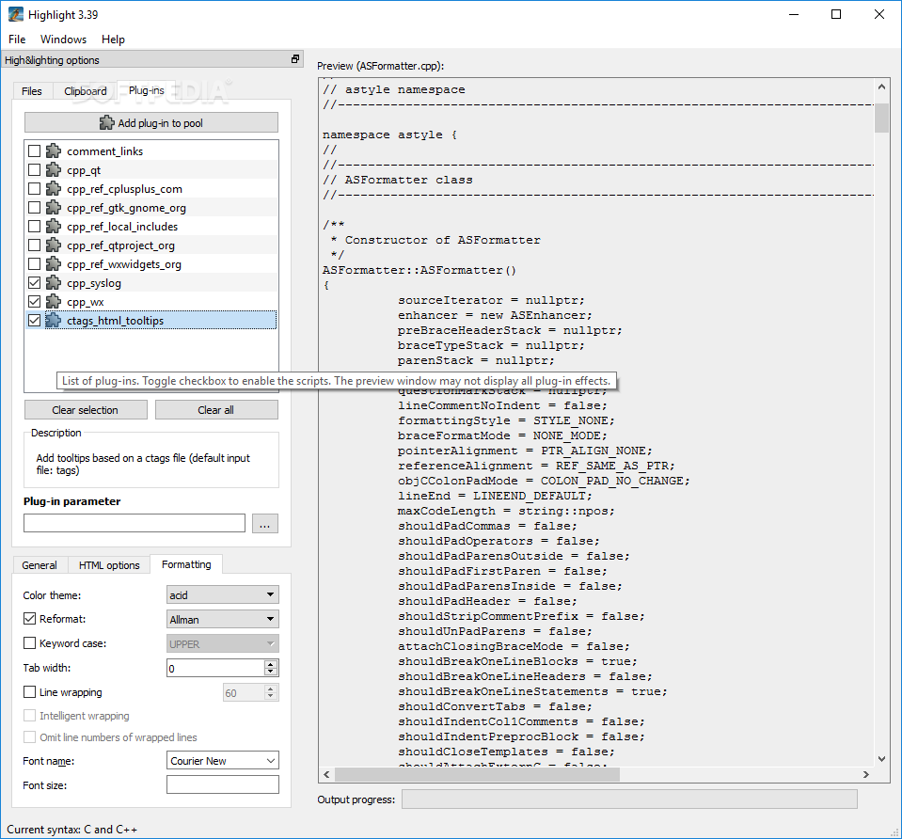Click the Font size input field
This screenshot has height=839, width=902.
tap(223, 784)
